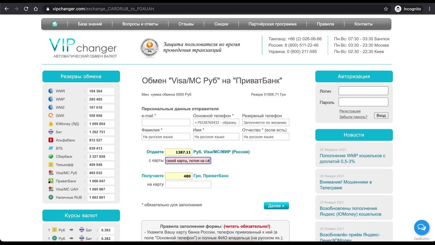
Task: Click the QIWI reserve icon
Action: 51,116
